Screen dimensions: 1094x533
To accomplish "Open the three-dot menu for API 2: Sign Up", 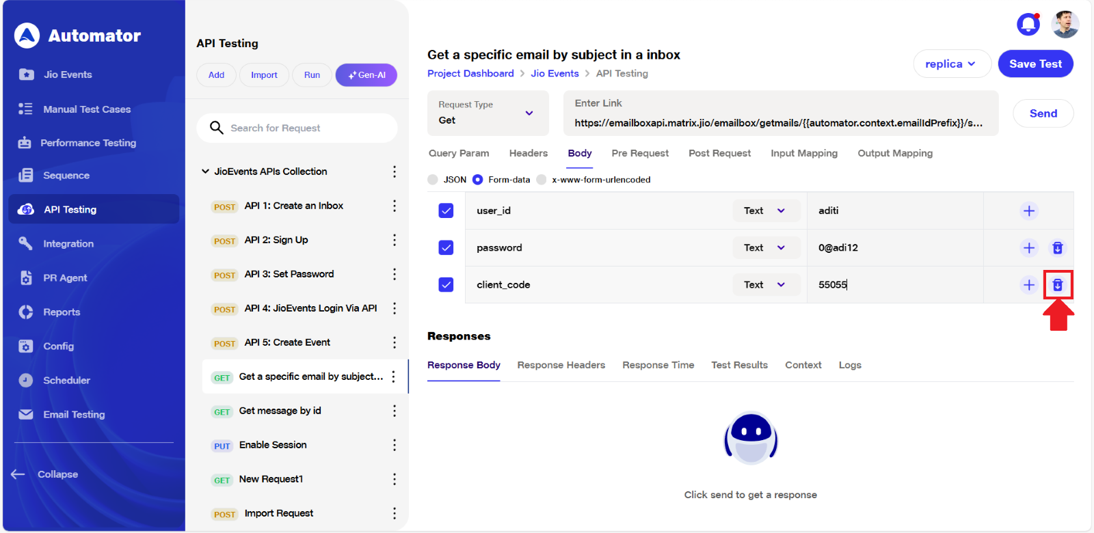I will (394, 241).
